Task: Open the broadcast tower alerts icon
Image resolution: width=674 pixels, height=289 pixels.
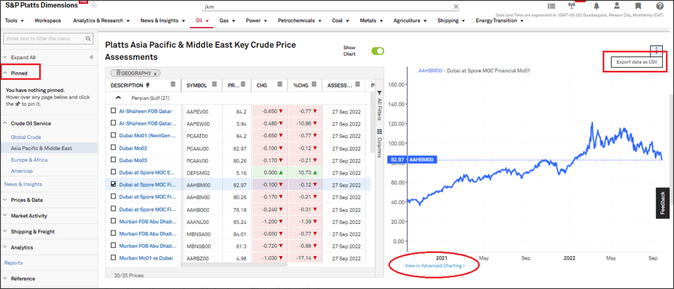Action: (571, 6)
